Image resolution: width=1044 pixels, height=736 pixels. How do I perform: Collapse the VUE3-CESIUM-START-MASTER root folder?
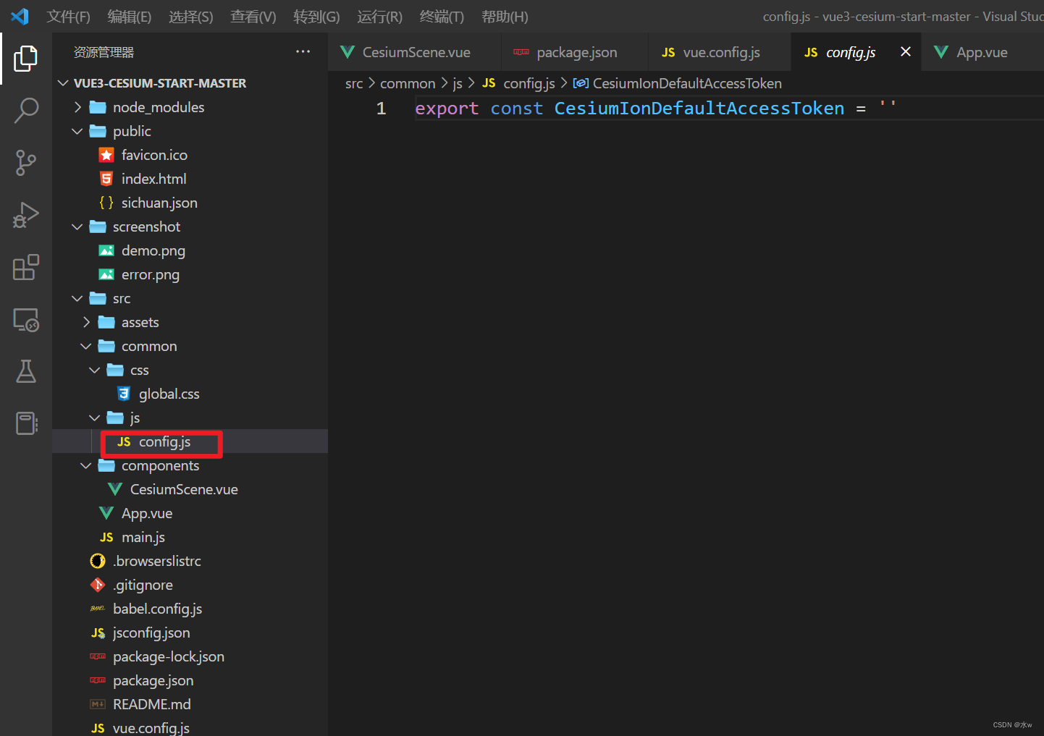[64, 83]
